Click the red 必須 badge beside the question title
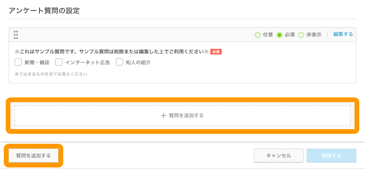 (216, 52)
